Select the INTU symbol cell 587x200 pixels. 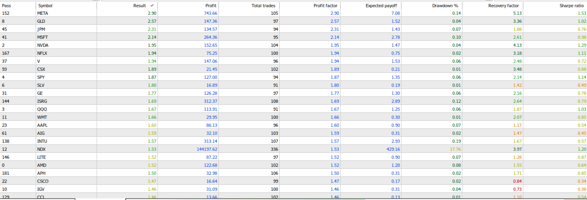66,141
